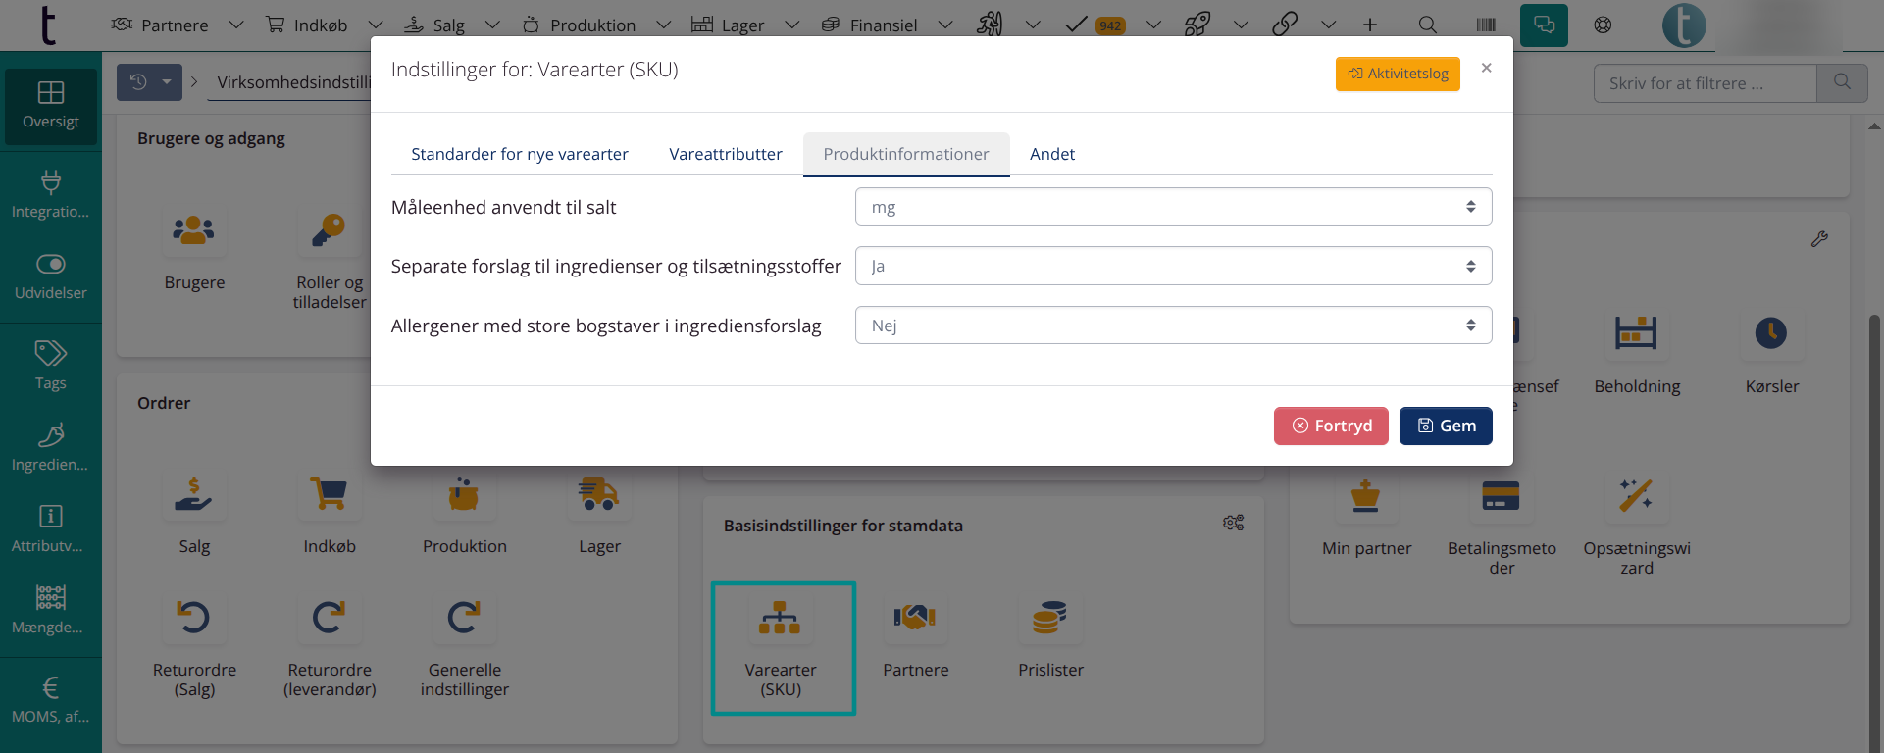This screenshot has width=1884, height=753.
Task: Switch to the Andet tab
Action: (1051, 154)
